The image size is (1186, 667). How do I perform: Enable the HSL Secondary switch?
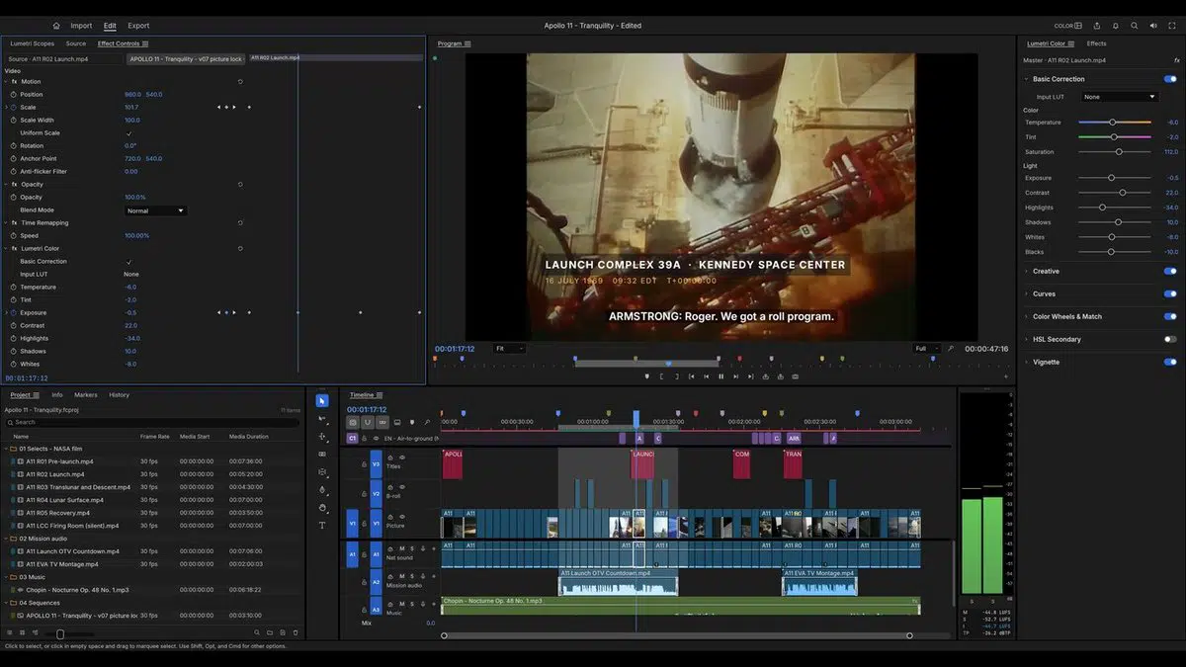pyautogui.click(x=1170, y=339)
